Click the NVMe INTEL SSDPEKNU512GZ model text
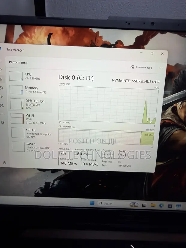Image resolution: width=186 pixels, height=248 pixels. 136,81
